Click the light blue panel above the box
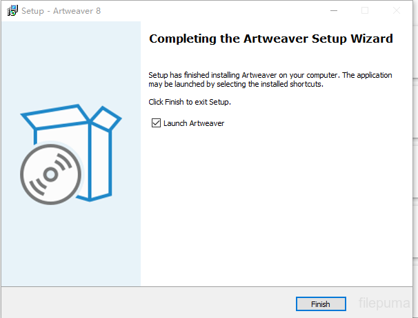 70,62
